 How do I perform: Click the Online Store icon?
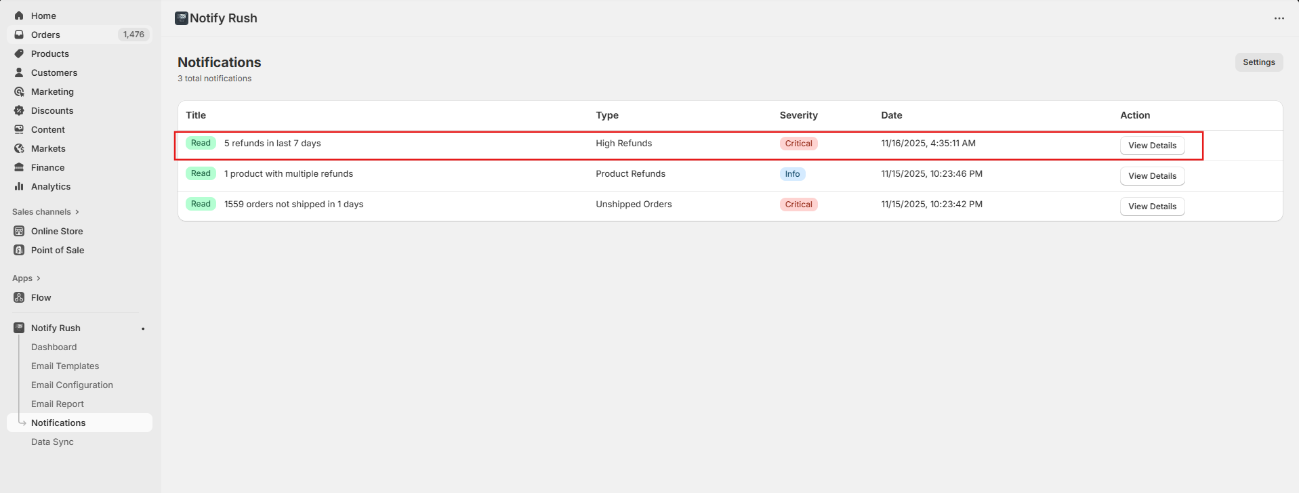[x=19, y=231]
